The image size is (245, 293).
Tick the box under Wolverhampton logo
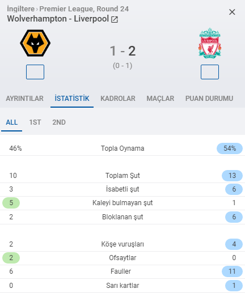click(x=35, y=72)
